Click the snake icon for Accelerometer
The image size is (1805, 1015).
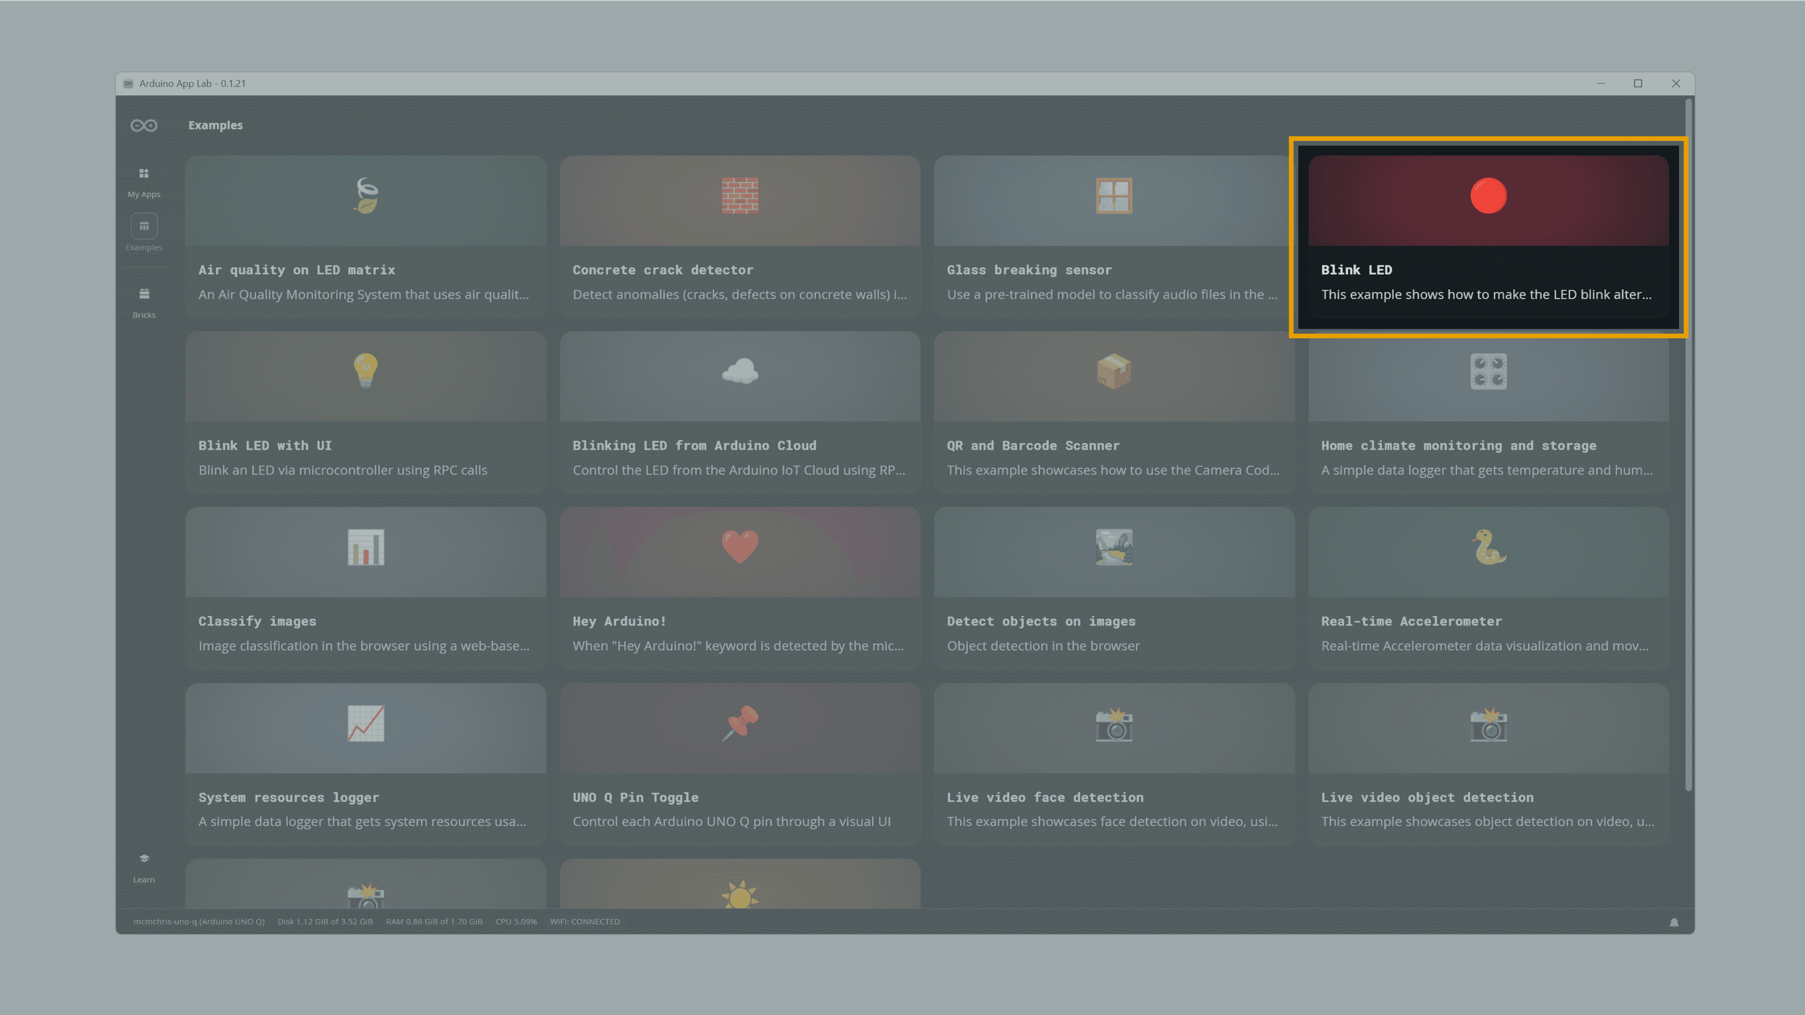pos(1488,547)
